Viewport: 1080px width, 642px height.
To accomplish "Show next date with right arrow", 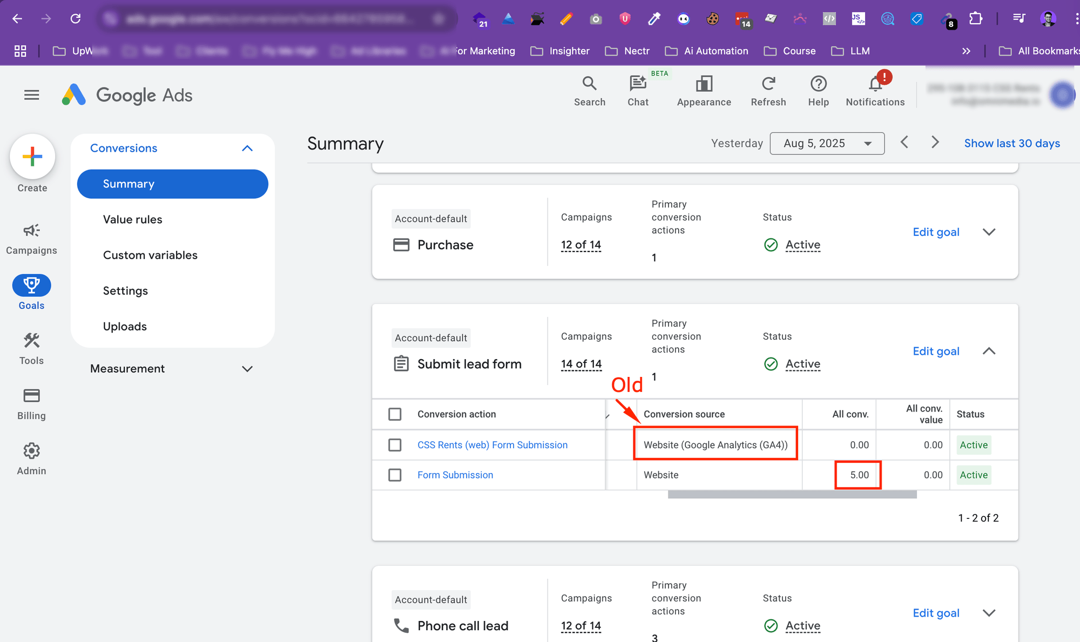I will [x=935, y=143].
